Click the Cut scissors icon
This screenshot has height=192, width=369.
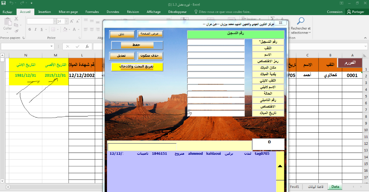click(17, 19)
